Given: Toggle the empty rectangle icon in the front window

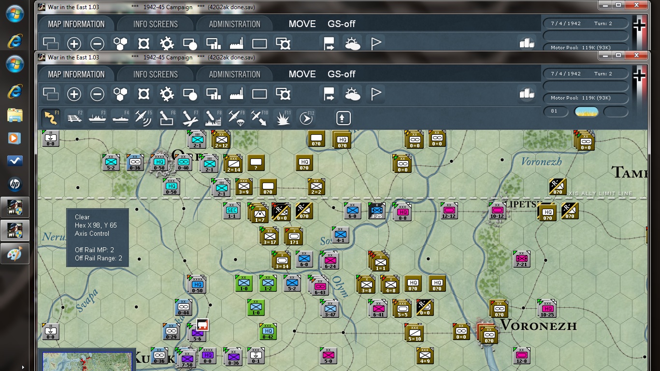Looking at the screenshot, I should (x=259, y=94).
